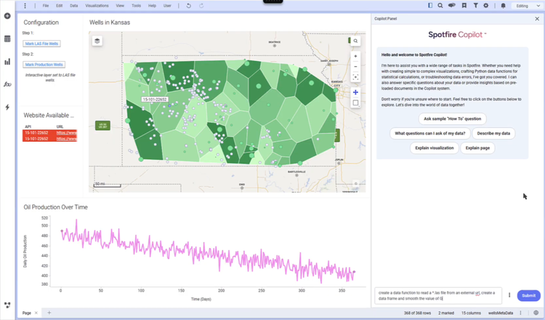Click the 2 marked status entry
Screen dimensions: 545x320
pyautogui.click(x=446, y=313)
